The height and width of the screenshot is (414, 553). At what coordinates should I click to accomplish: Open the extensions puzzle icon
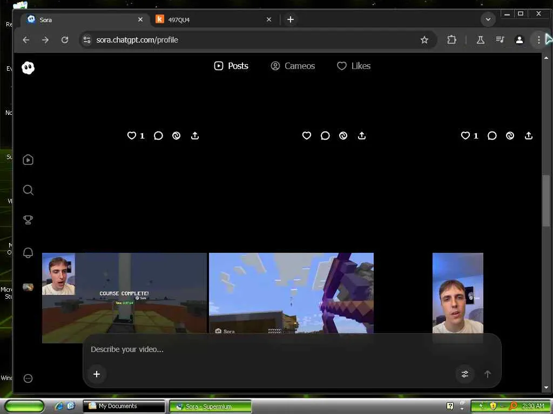point(451,40)
